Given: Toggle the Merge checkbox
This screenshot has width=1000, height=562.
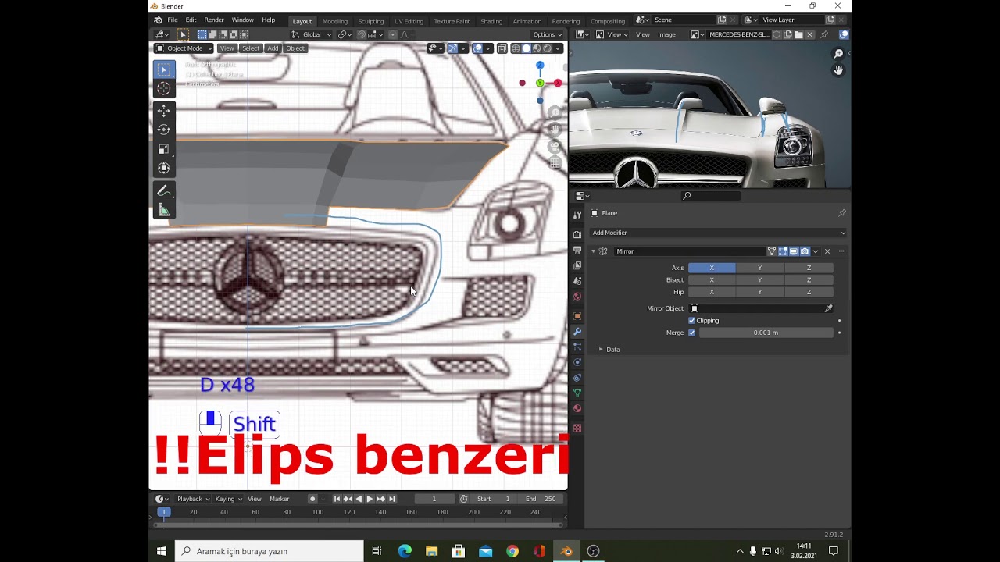Looking at the screenshot, I should click(691, 333).
